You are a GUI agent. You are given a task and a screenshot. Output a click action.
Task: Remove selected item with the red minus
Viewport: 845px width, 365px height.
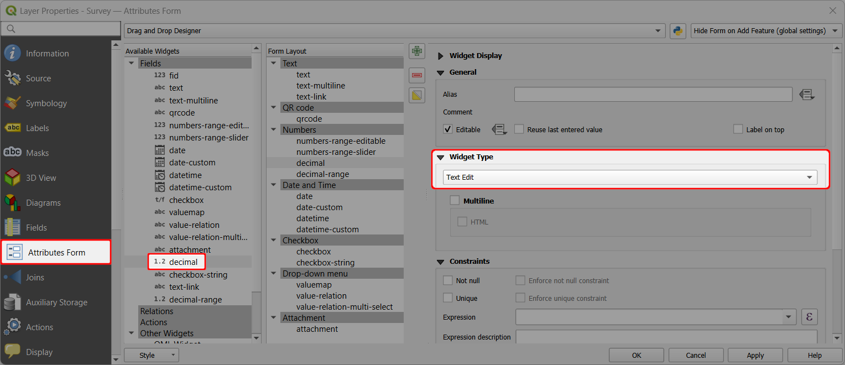pyautogui.click(x=417, y=75)
